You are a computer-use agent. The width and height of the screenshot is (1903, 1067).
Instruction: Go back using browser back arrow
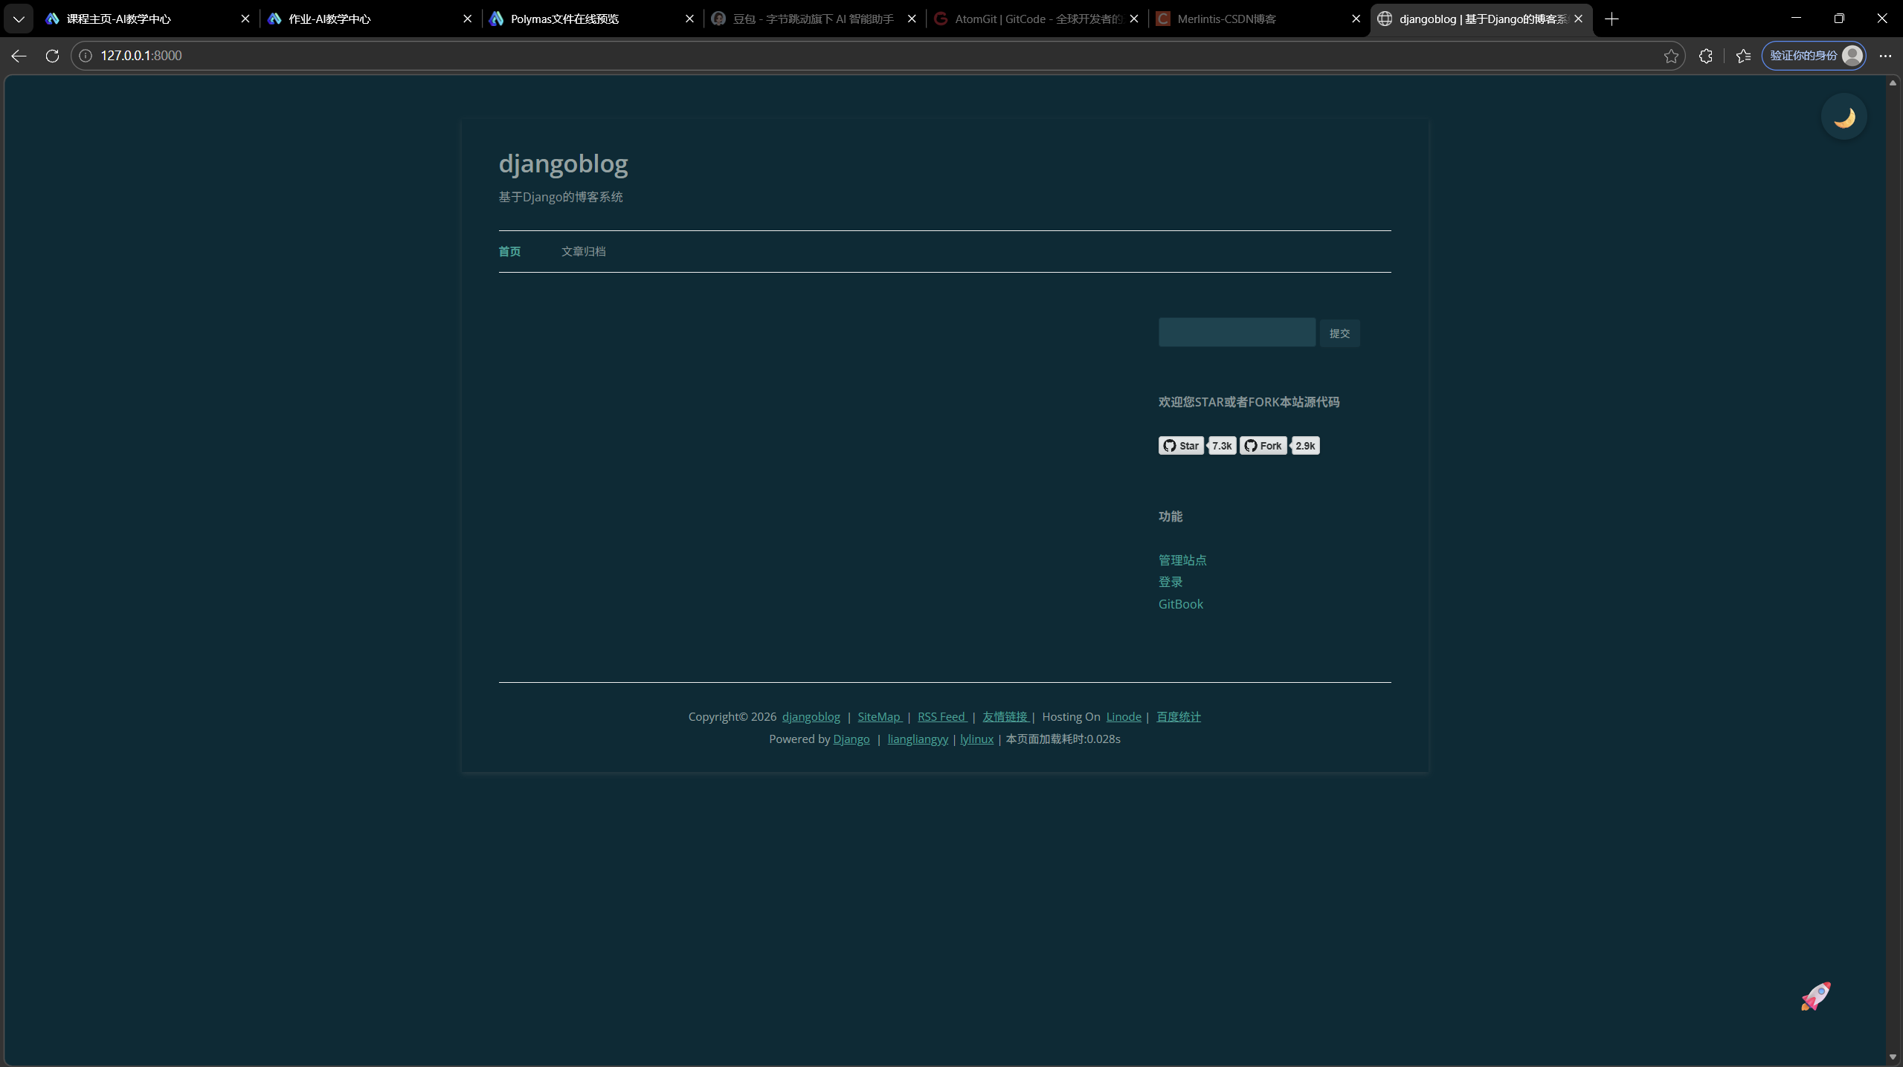[19, 56]
